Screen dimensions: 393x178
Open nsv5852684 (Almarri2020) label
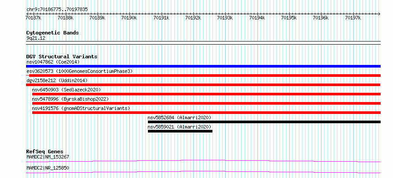(179, 117)
